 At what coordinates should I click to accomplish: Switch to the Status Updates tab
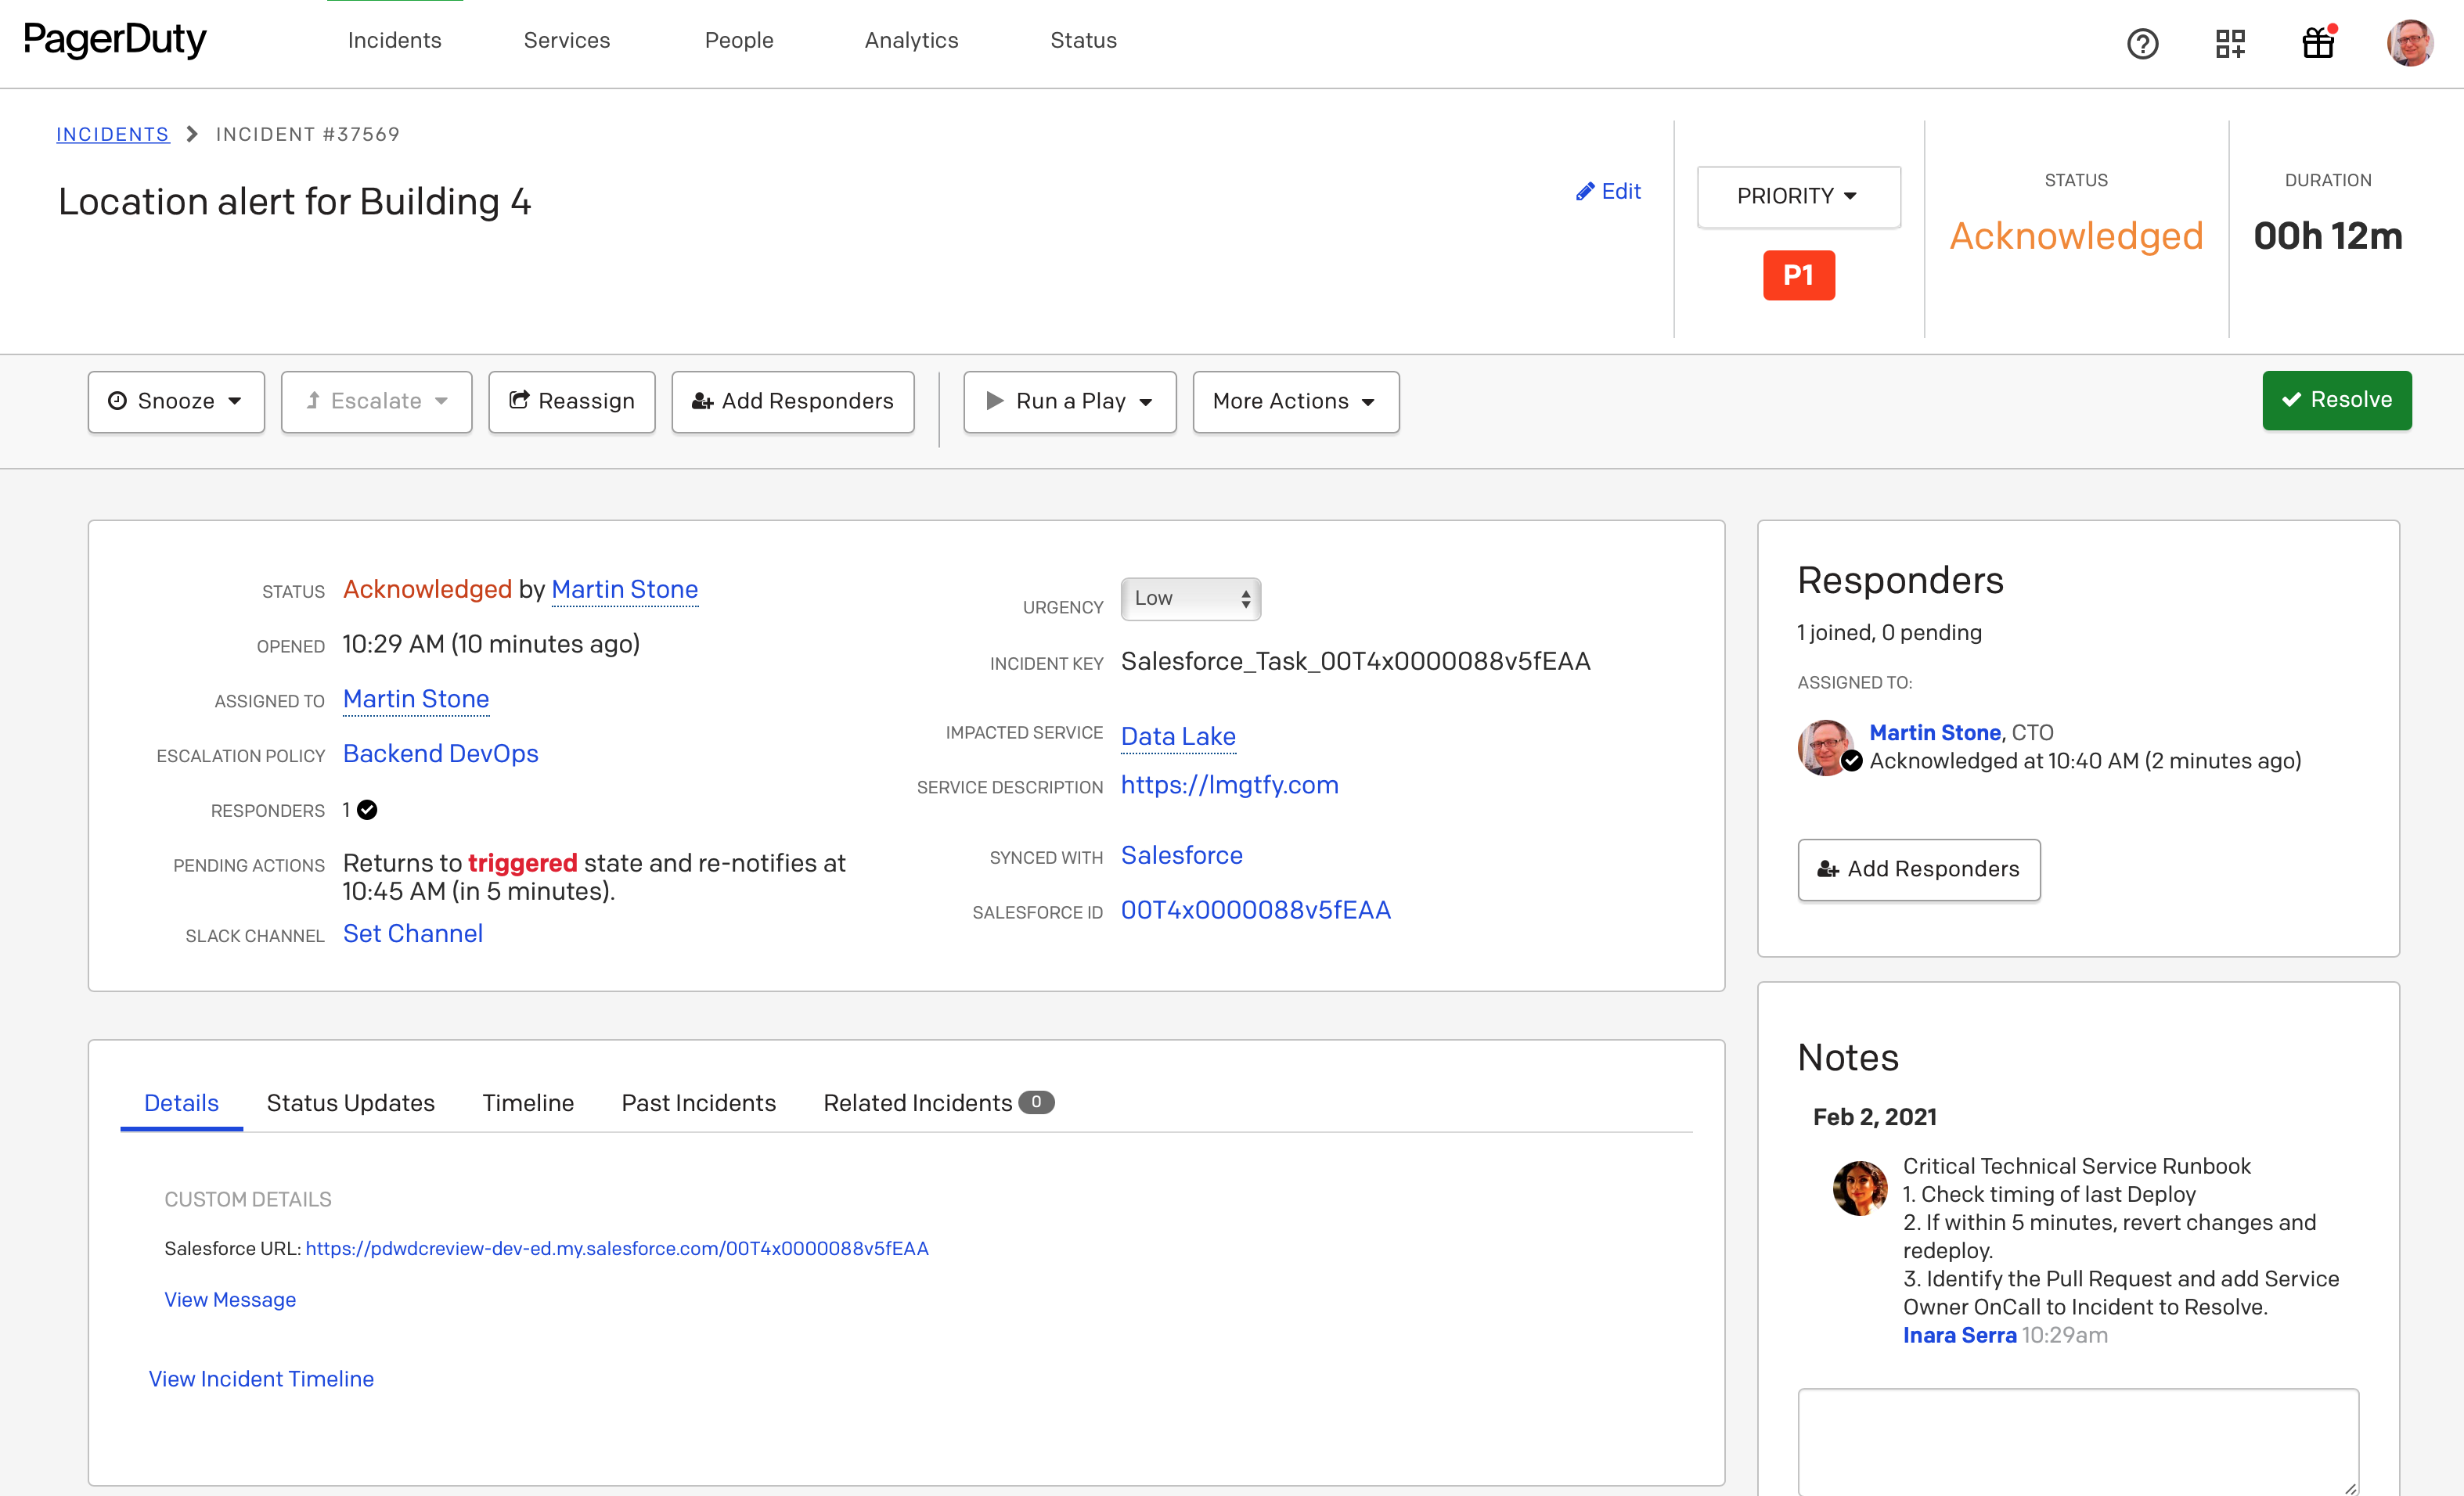pos(350,1103)
